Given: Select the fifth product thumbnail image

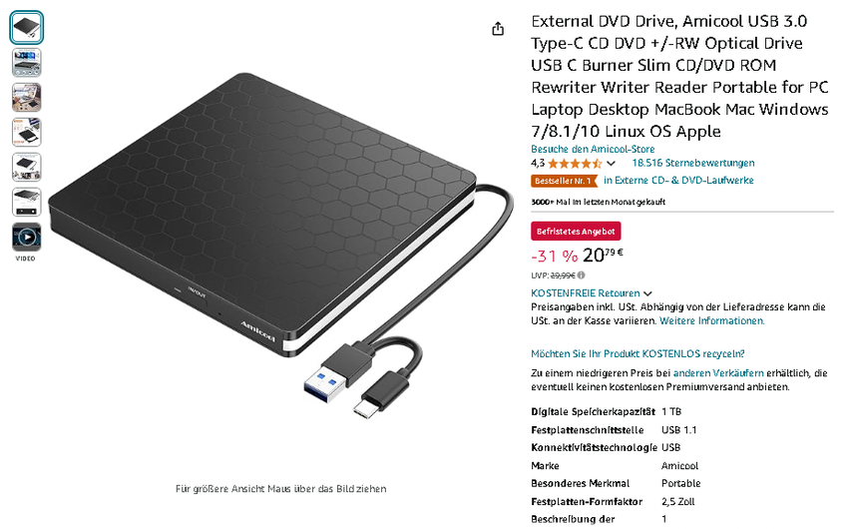Looking at the screenshot, I should point(27,167).
